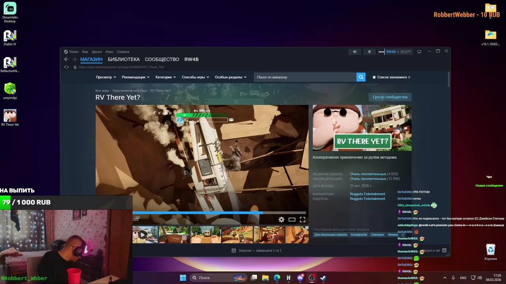This screenshot has height=284, width=506.
Task: Open the Игры menu
Action: pos(110,52)
